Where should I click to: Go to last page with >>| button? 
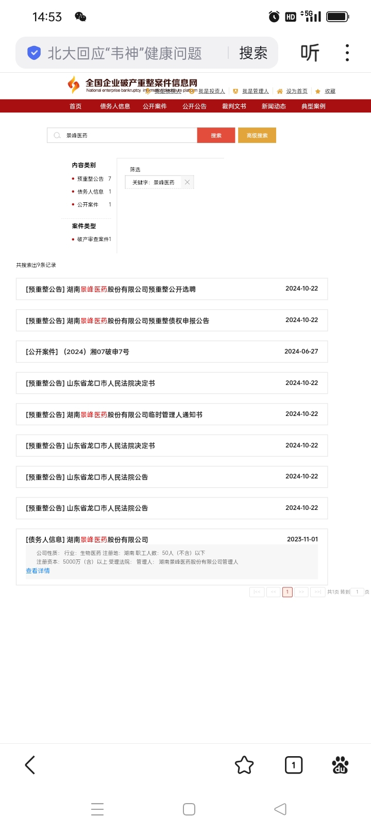coord(317,592)
